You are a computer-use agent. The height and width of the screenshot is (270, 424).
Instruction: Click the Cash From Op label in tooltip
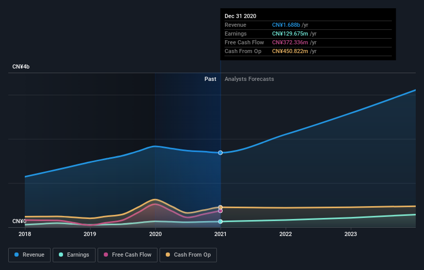(x=243, y=51)
